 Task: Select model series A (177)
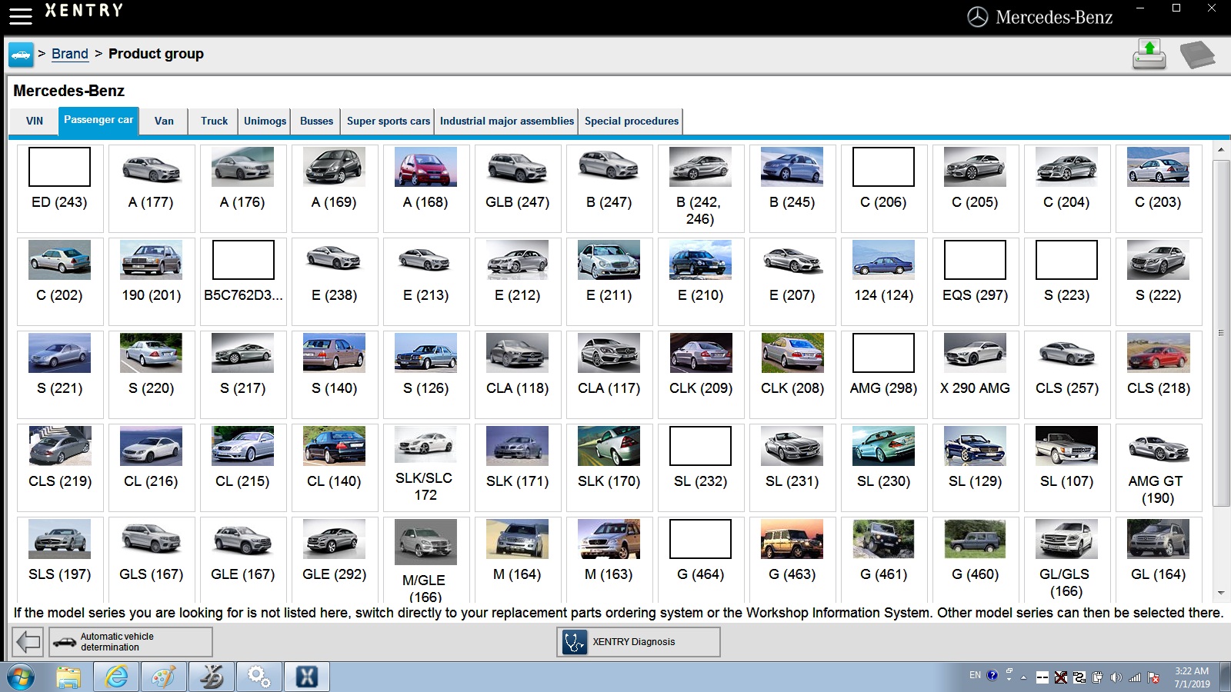tap(152, 188)
